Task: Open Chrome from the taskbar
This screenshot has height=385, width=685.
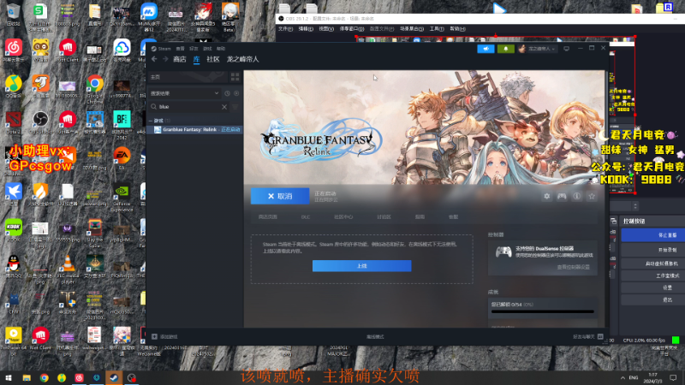Action: coord(45,377)
